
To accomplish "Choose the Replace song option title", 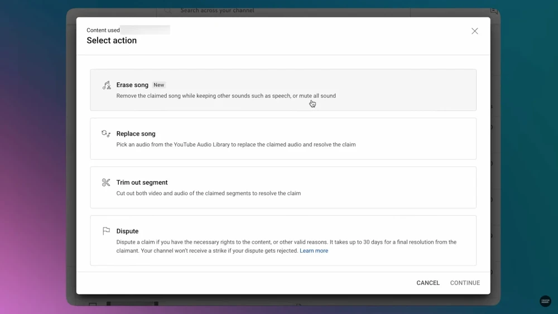I will pos(136,134).
